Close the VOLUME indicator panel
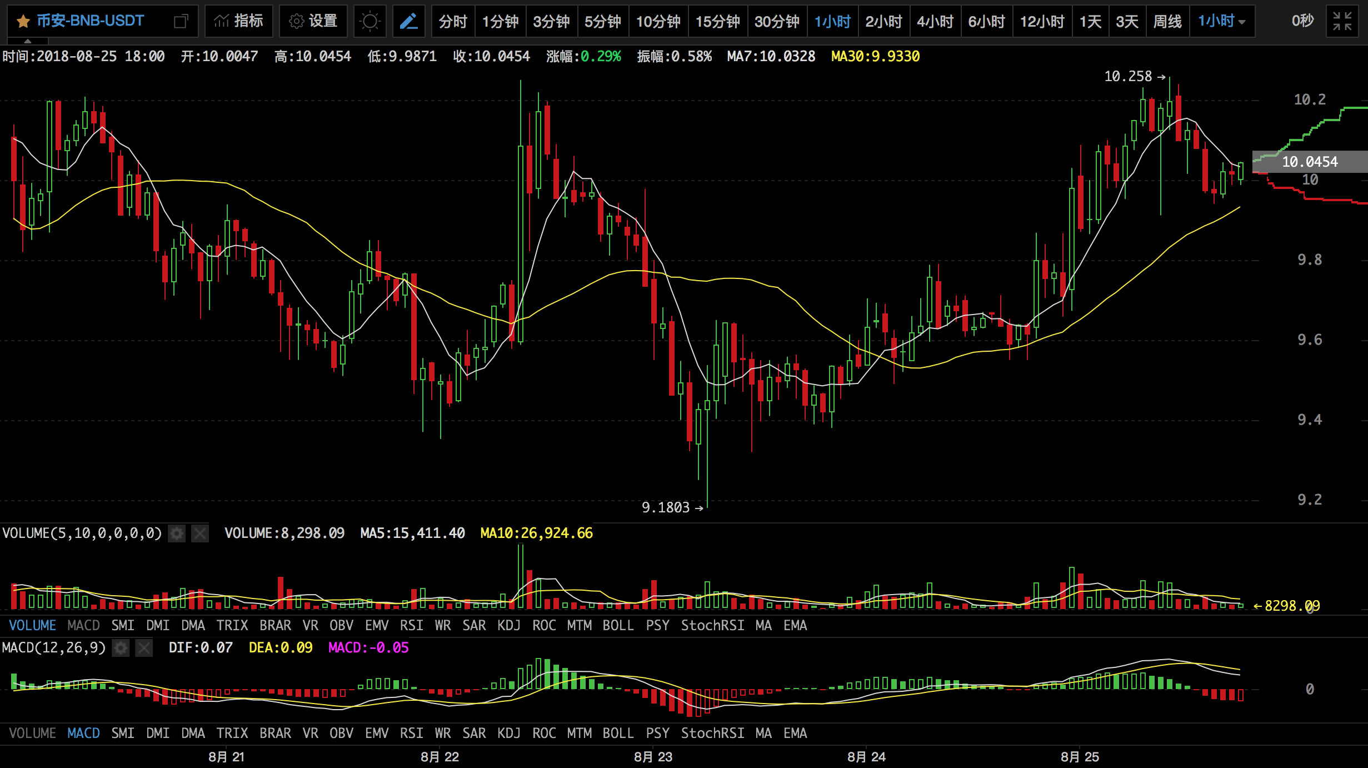This screenshot has height=768, width=1368. click(x=200, y=534)
